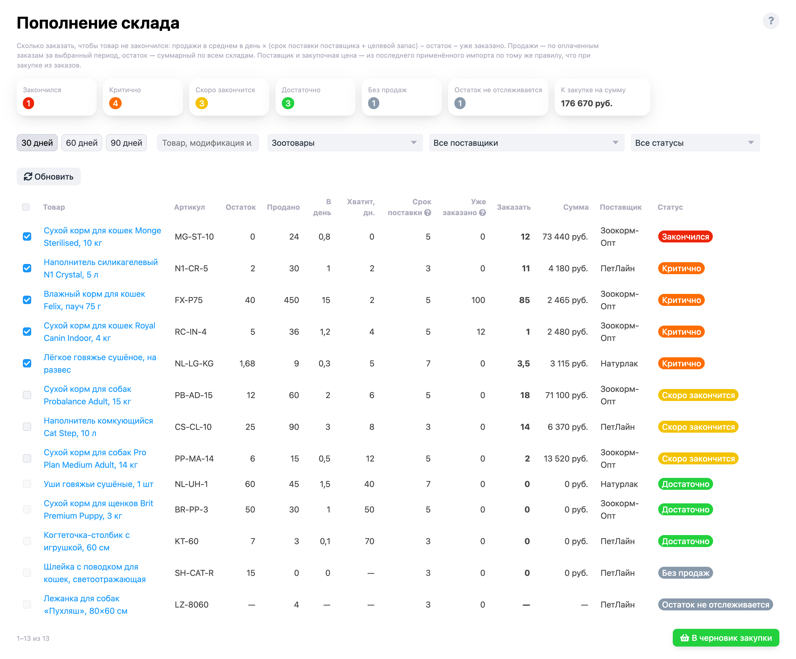This screenshot has width=796, height=659.
Task: Check the Probalance Adult 15 кг row checkbox
Action: point(27,395)
